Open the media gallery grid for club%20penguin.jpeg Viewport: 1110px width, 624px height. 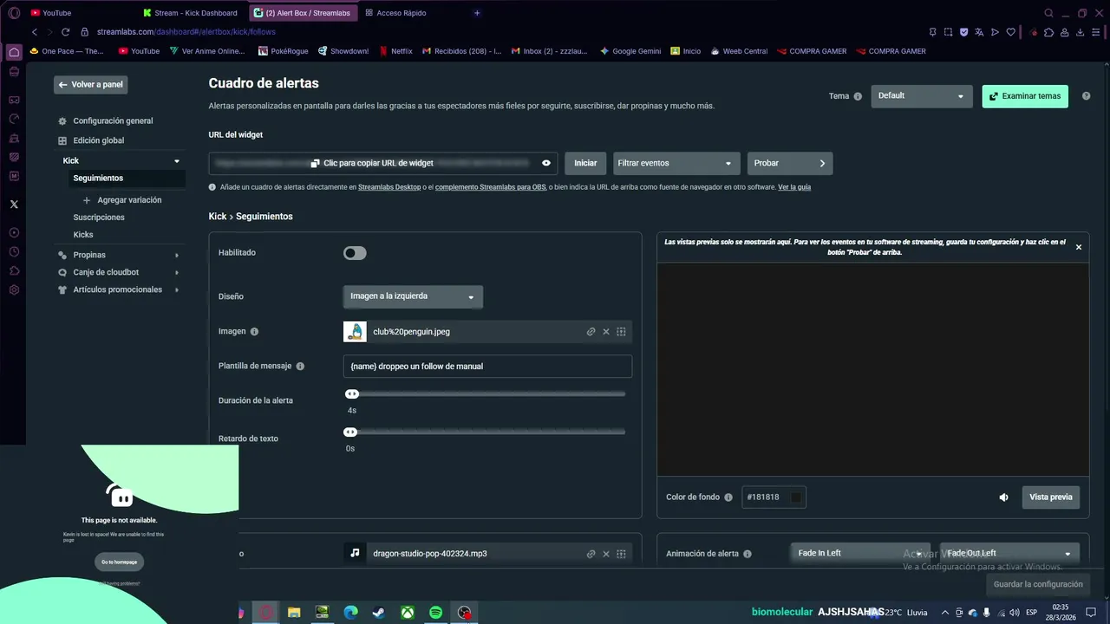pyautogui.click(x=621, y=332)
